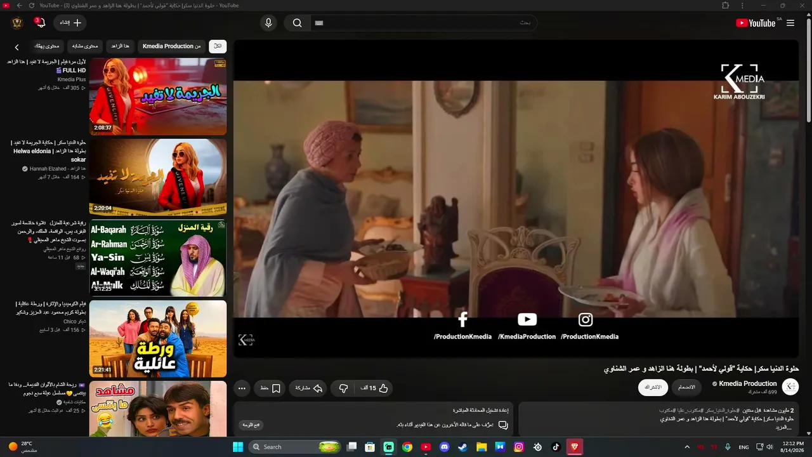The image size is (812, 457).
Task: Open the Hannah Elzahed channel link
Action: pyautogui.click(x=58, y=169)
